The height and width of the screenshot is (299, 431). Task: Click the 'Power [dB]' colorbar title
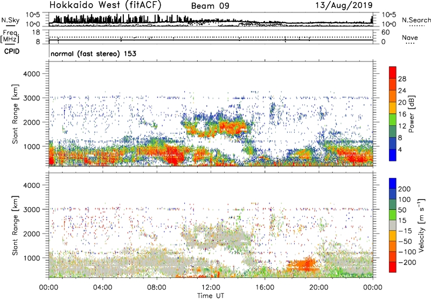(411, 114)
